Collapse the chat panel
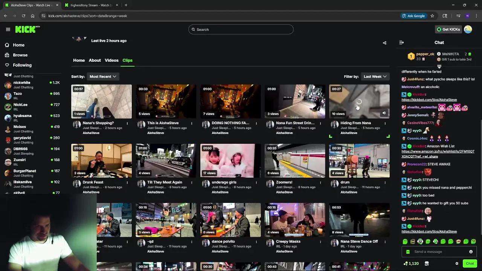 tap(401, 43)
